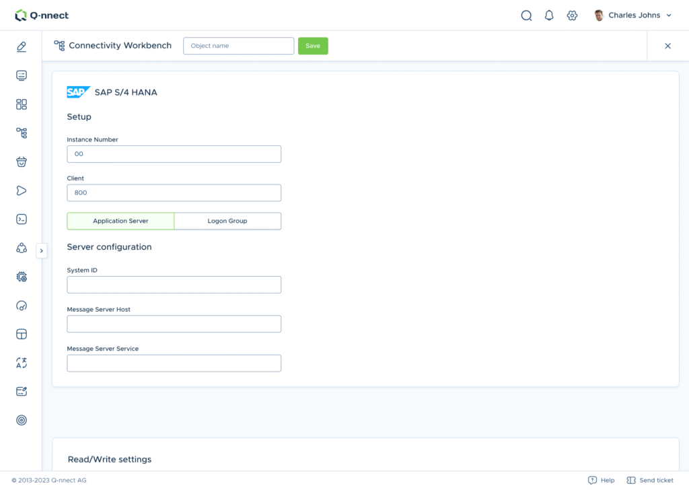
Task: Click the play-shaped sidebar icon
Action: point(21,190)
